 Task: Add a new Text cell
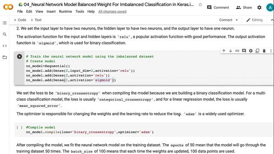36,20
